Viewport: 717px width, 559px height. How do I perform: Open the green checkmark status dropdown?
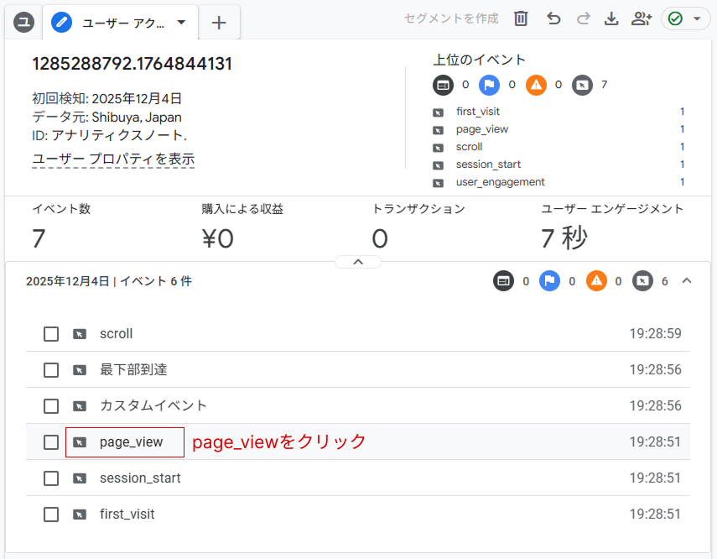click(x=685, y=18)
